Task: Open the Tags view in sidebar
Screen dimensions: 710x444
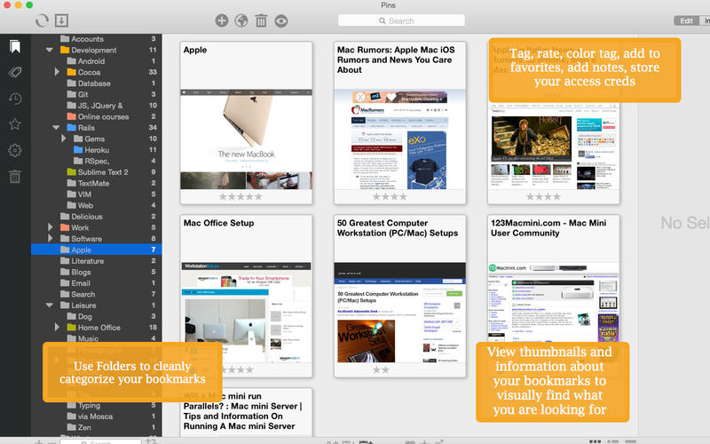Action: 15,73
